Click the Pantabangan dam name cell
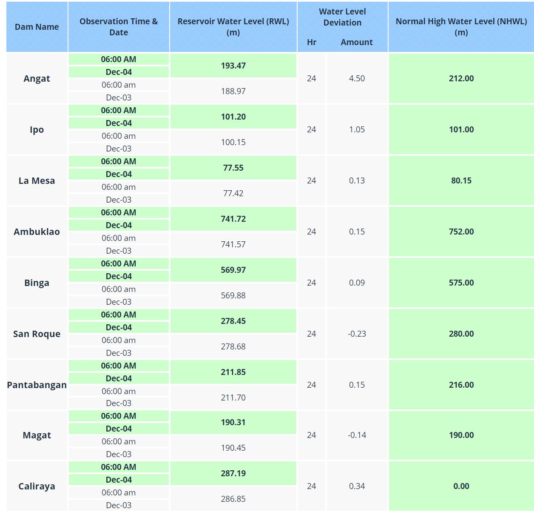 click(37, 385)
